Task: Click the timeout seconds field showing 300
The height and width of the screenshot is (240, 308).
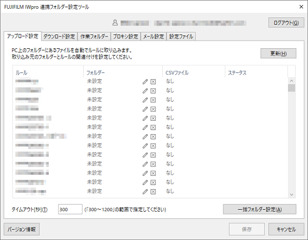Action: click(70, 209)
